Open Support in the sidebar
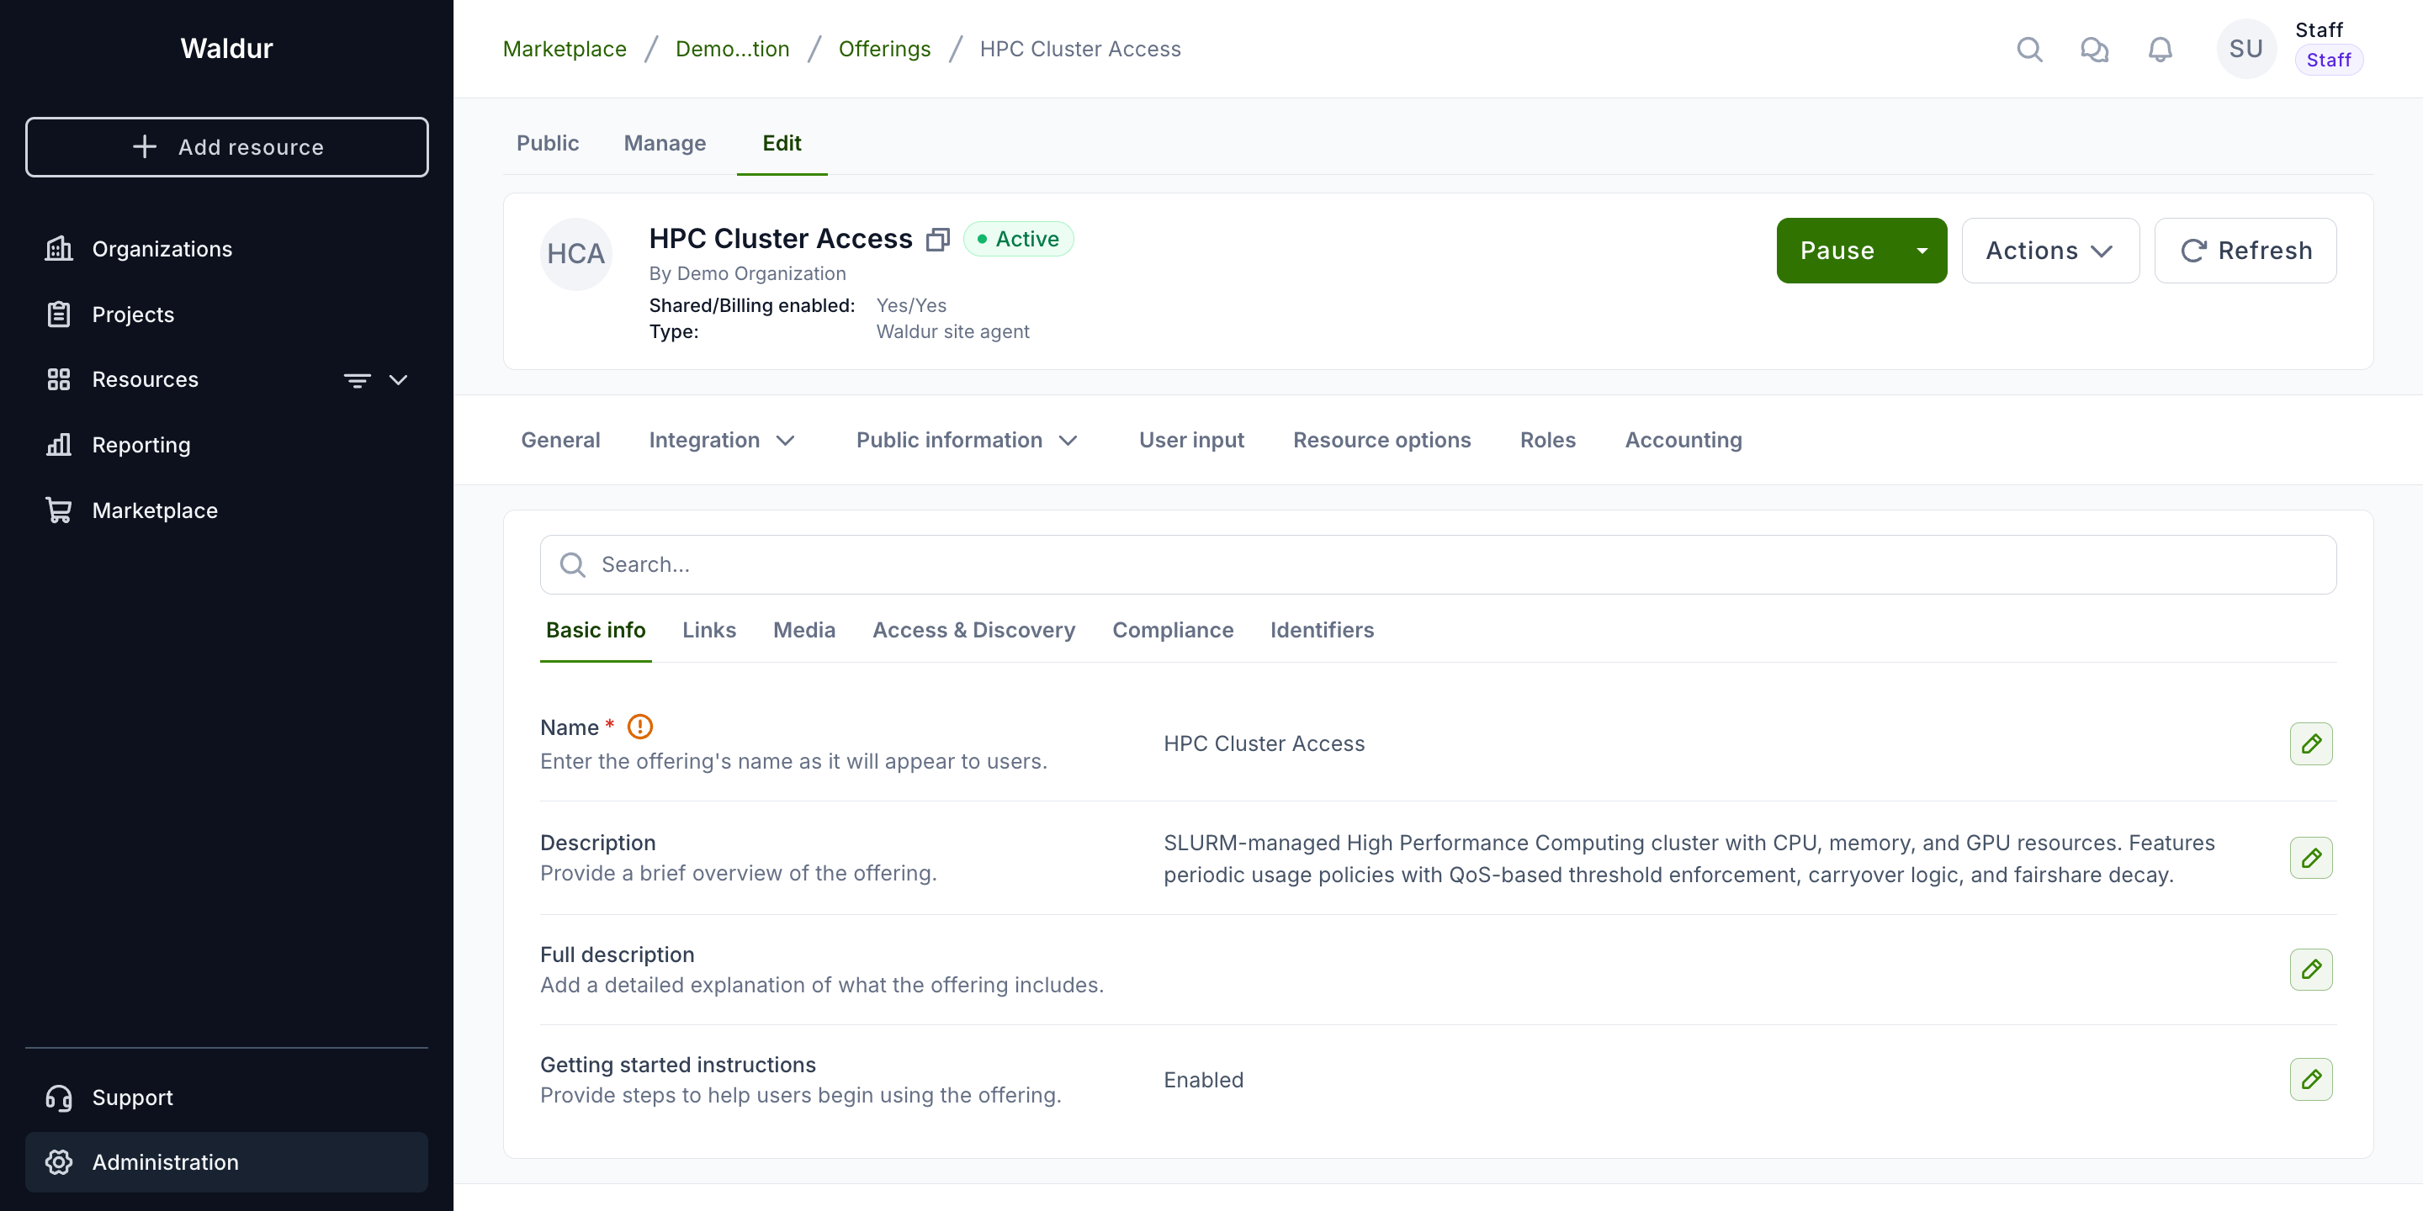 (226, 1097)
